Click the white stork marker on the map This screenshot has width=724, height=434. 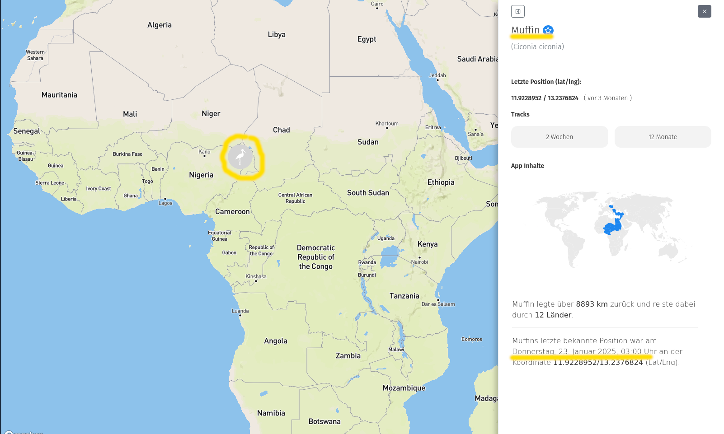240,157
